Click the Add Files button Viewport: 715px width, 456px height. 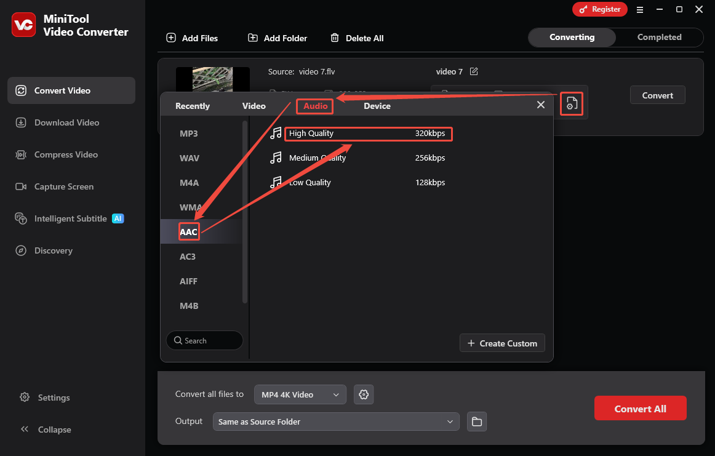pos(192,38)
